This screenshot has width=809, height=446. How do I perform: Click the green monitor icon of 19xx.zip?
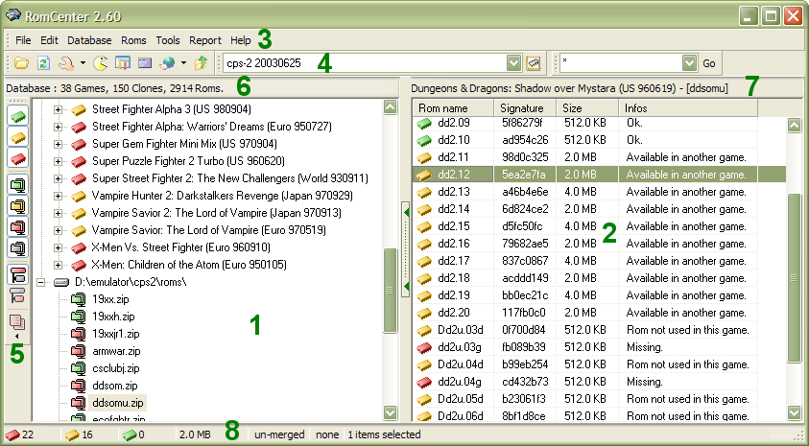point(79,299)
